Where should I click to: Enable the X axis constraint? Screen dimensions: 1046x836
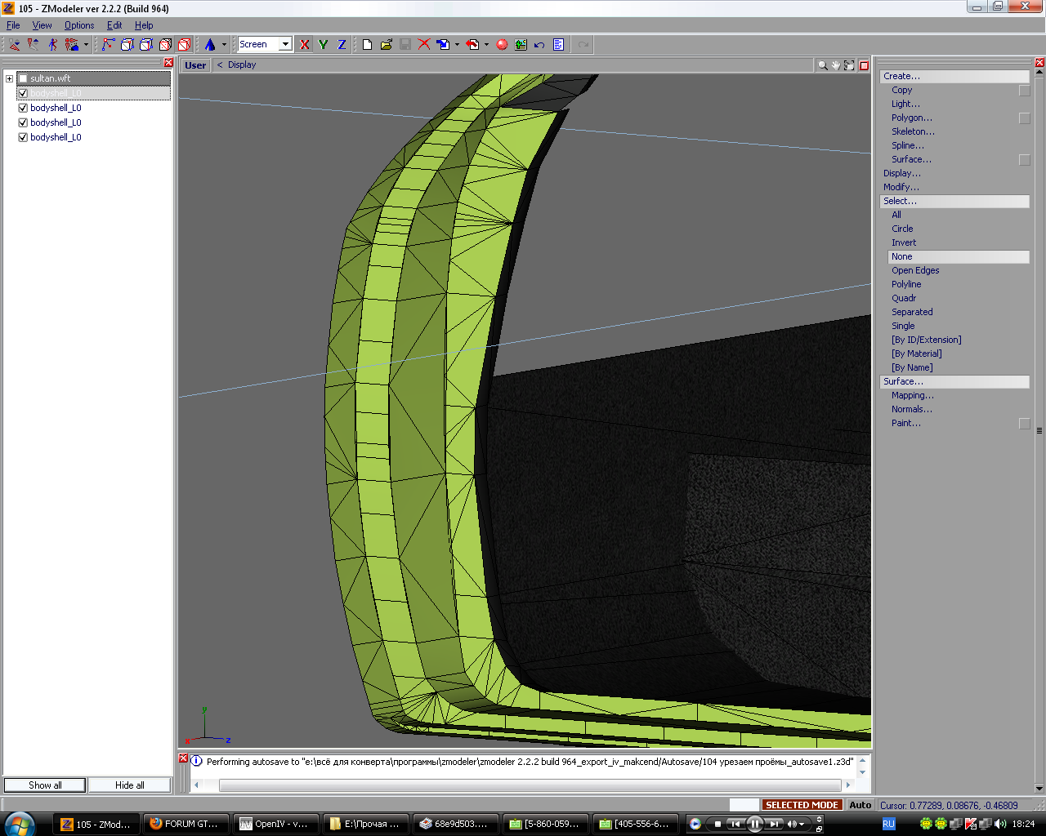pyautogui.click(x=305, y=45)
